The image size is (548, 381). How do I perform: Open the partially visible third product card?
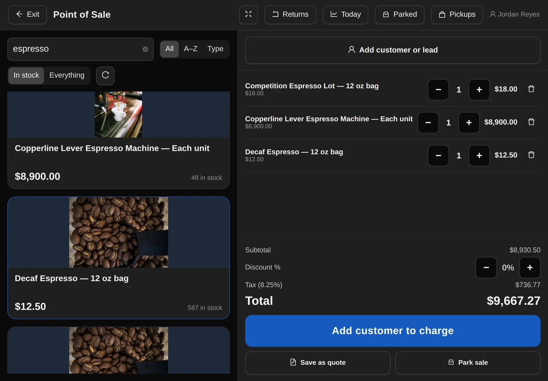[118, 350]
